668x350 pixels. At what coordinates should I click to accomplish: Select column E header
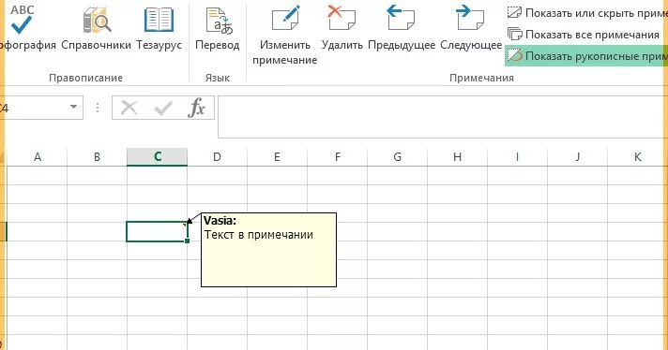tap(278, 157)
